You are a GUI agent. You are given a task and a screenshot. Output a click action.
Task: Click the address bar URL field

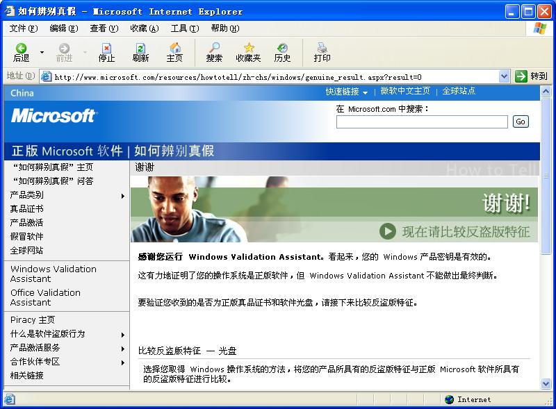point(276,77)
